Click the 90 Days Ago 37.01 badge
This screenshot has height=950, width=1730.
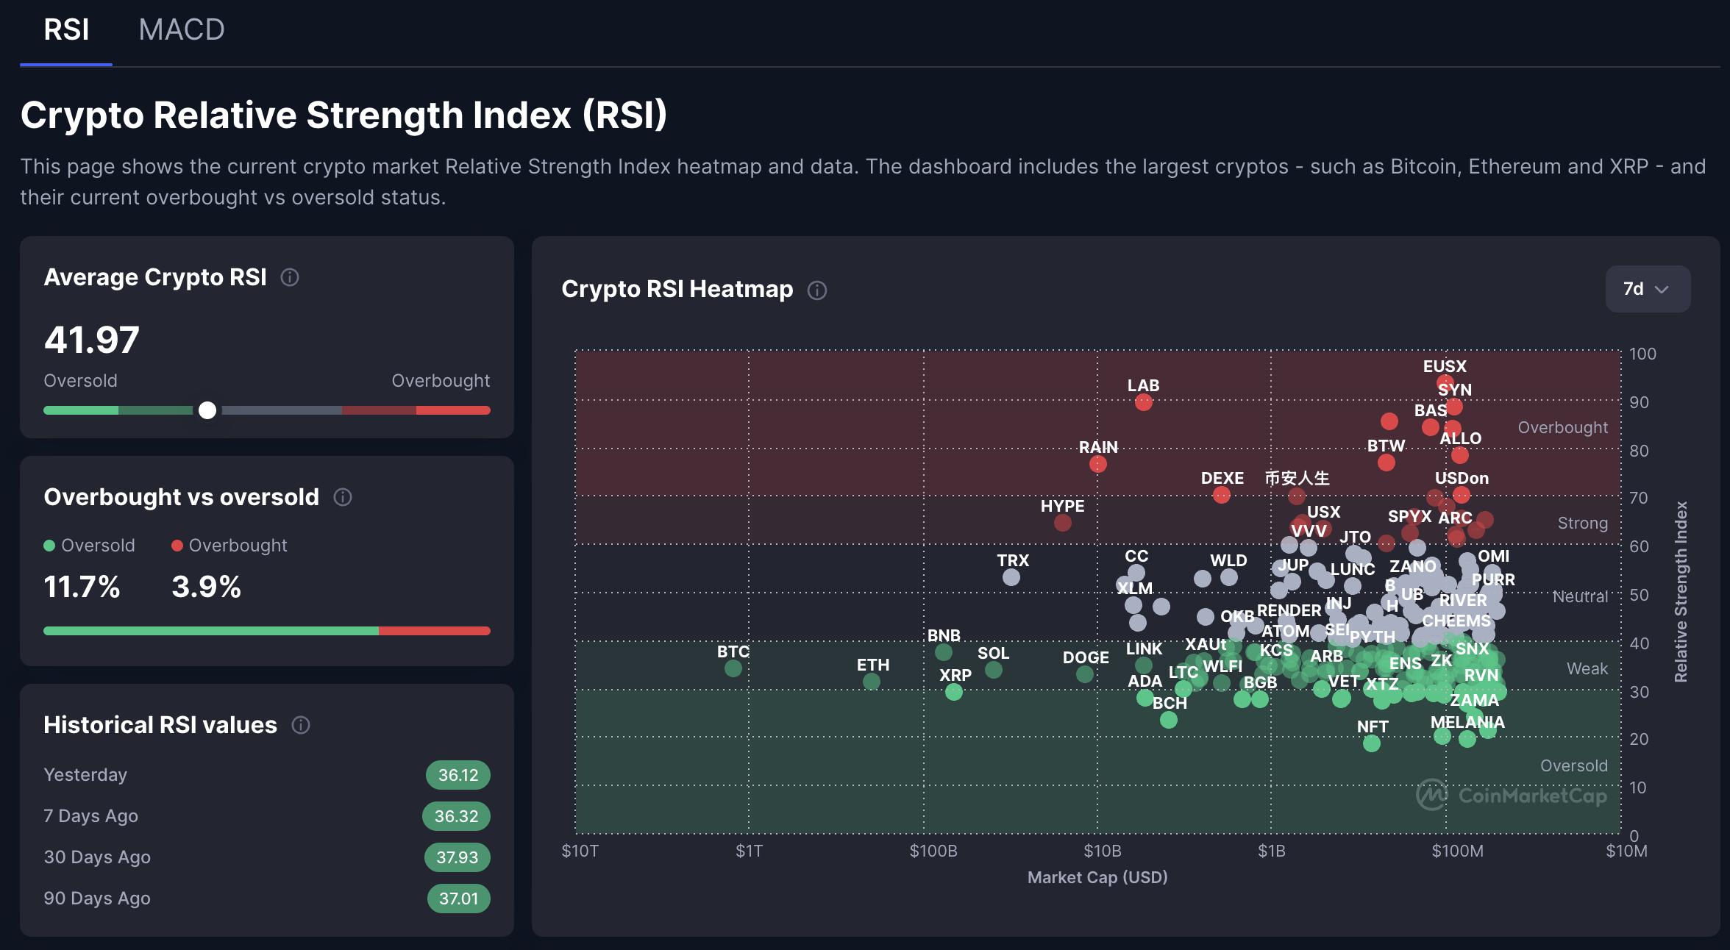[459, 899]
